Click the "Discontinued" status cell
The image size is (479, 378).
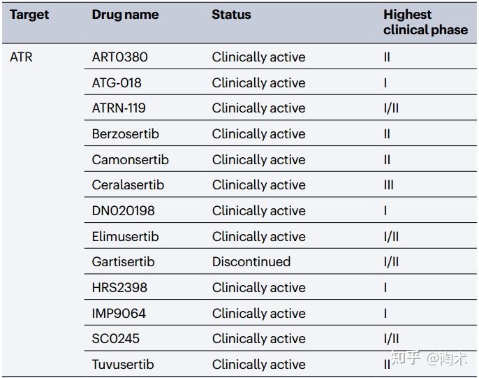point(251,262)
